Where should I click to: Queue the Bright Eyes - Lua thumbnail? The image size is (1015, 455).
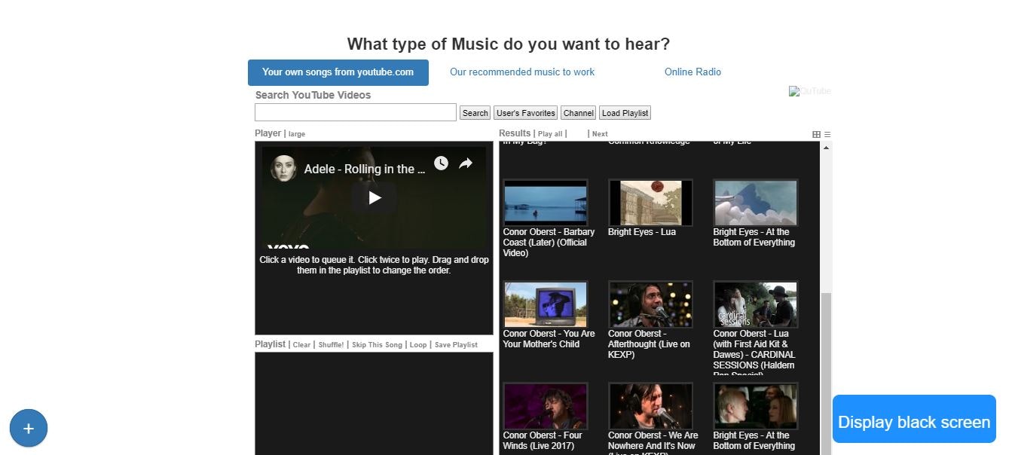(x=650, y=202)
